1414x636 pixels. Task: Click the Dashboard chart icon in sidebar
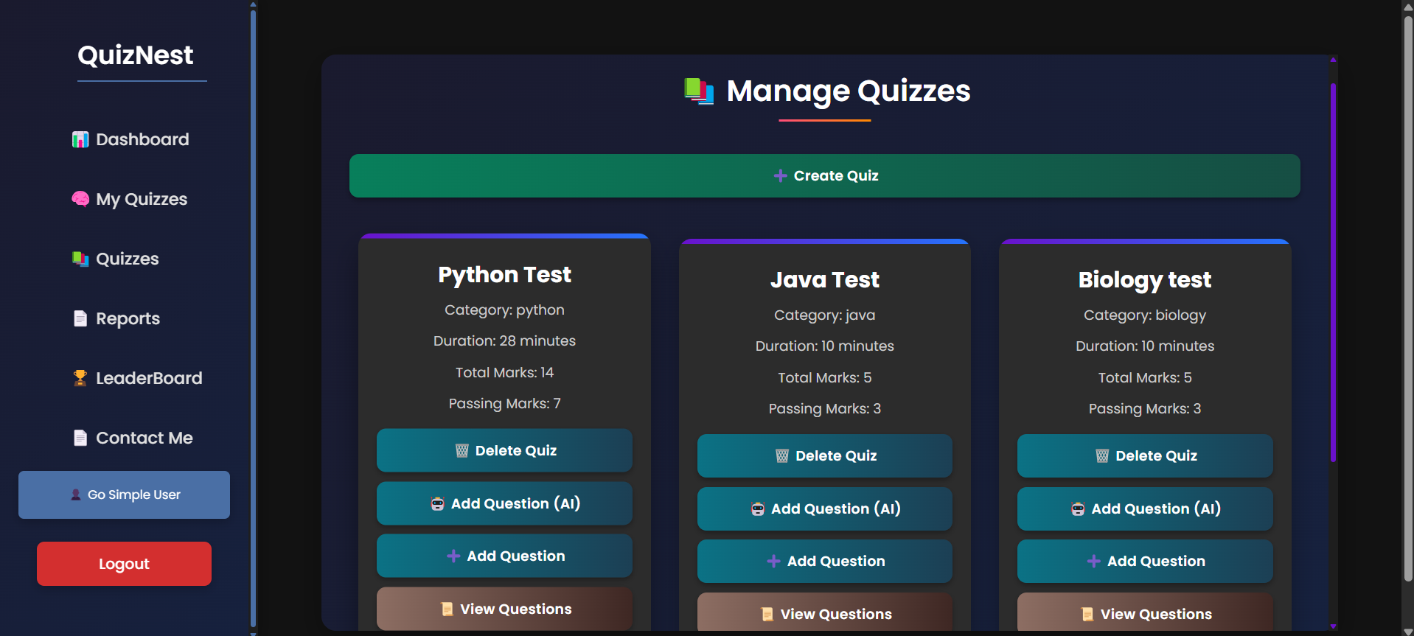80,139
